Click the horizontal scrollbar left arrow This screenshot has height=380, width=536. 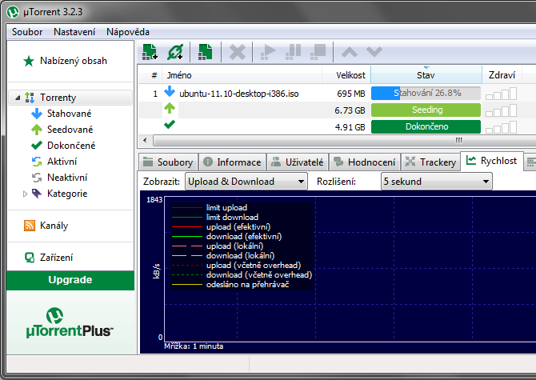click(145, 140)
